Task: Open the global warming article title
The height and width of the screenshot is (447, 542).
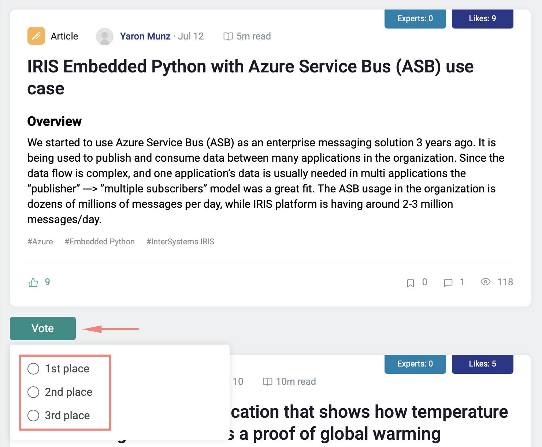Action: [x=370, y=422]
